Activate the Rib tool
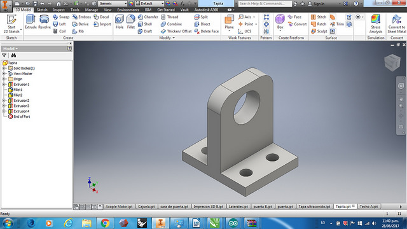 (78, 31)
